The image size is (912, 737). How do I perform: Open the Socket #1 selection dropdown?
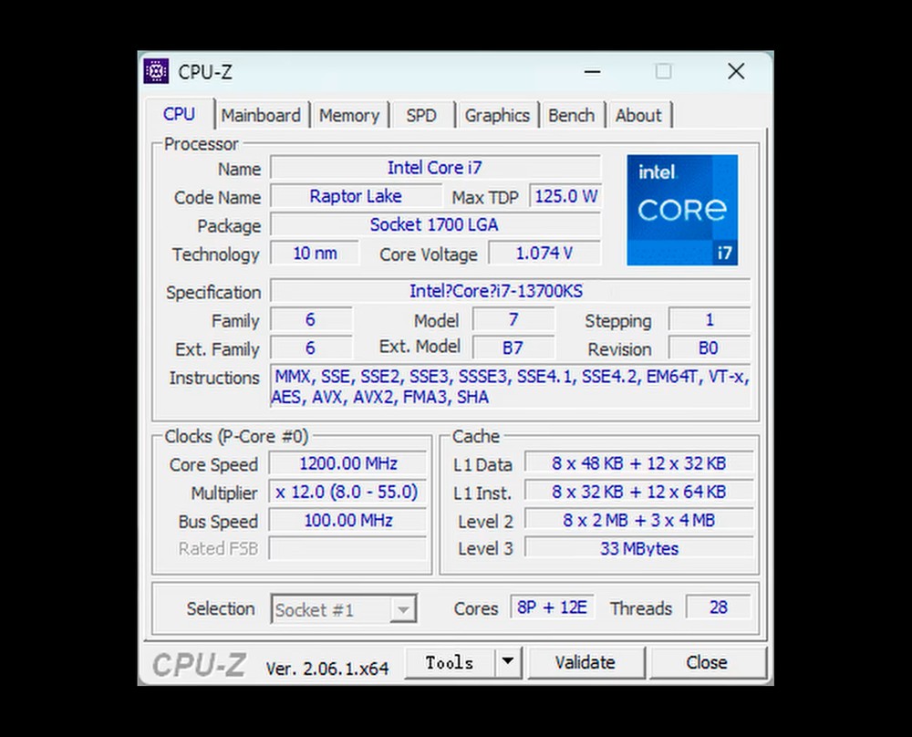344,609
